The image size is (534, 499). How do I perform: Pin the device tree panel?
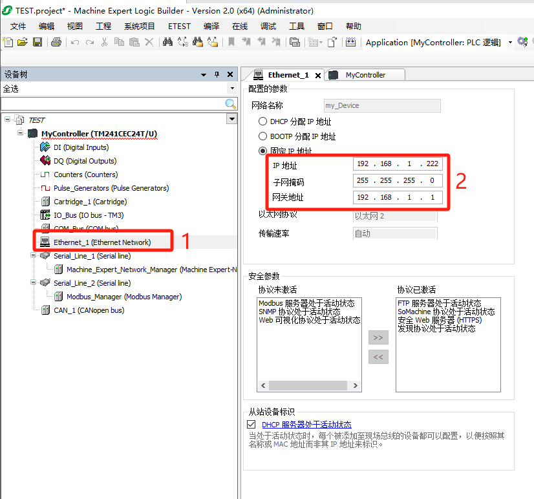217,74
